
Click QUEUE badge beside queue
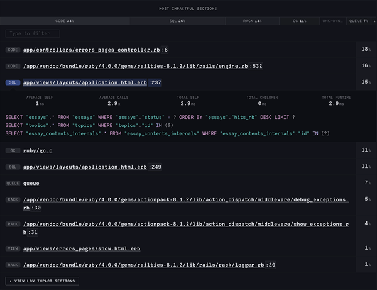coord(13,184)
